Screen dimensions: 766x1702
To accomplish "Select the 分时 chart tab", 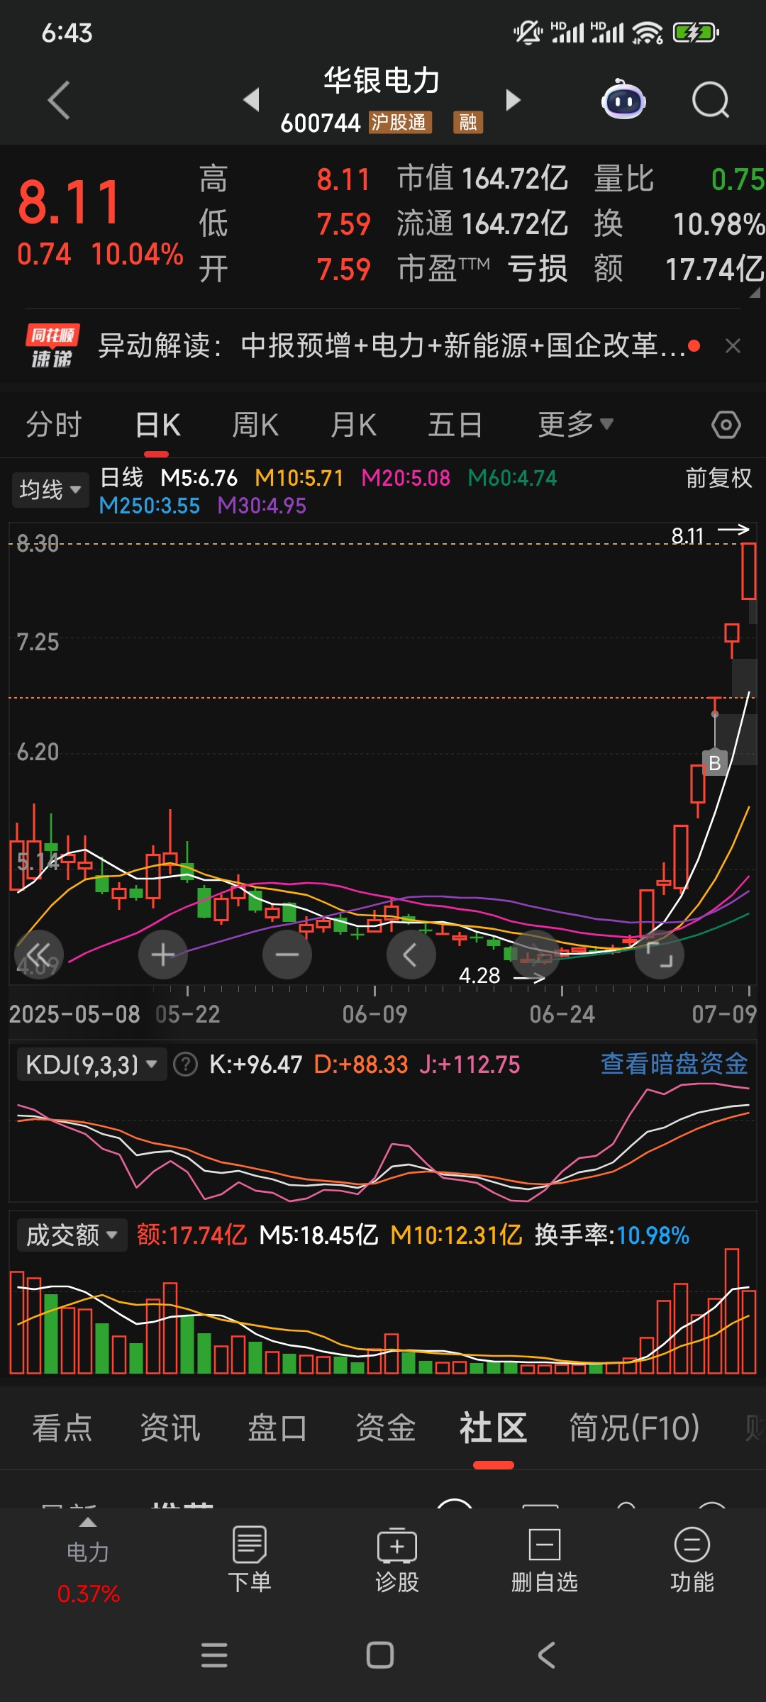I will coord(54,425).
